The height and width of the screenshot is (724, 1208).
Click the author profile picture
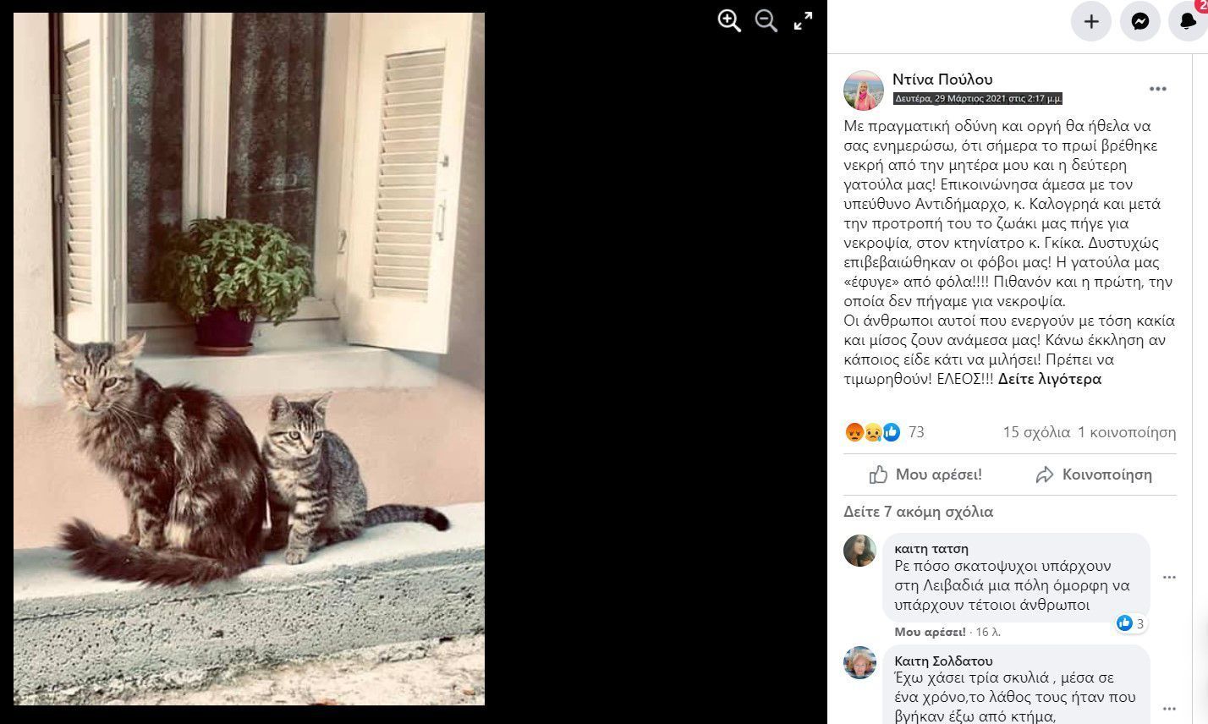(x=864, y=90)
